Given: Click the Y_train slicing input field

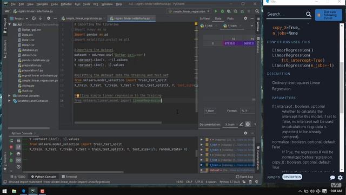Looking at the screenshot, I should tap(210, 110).
